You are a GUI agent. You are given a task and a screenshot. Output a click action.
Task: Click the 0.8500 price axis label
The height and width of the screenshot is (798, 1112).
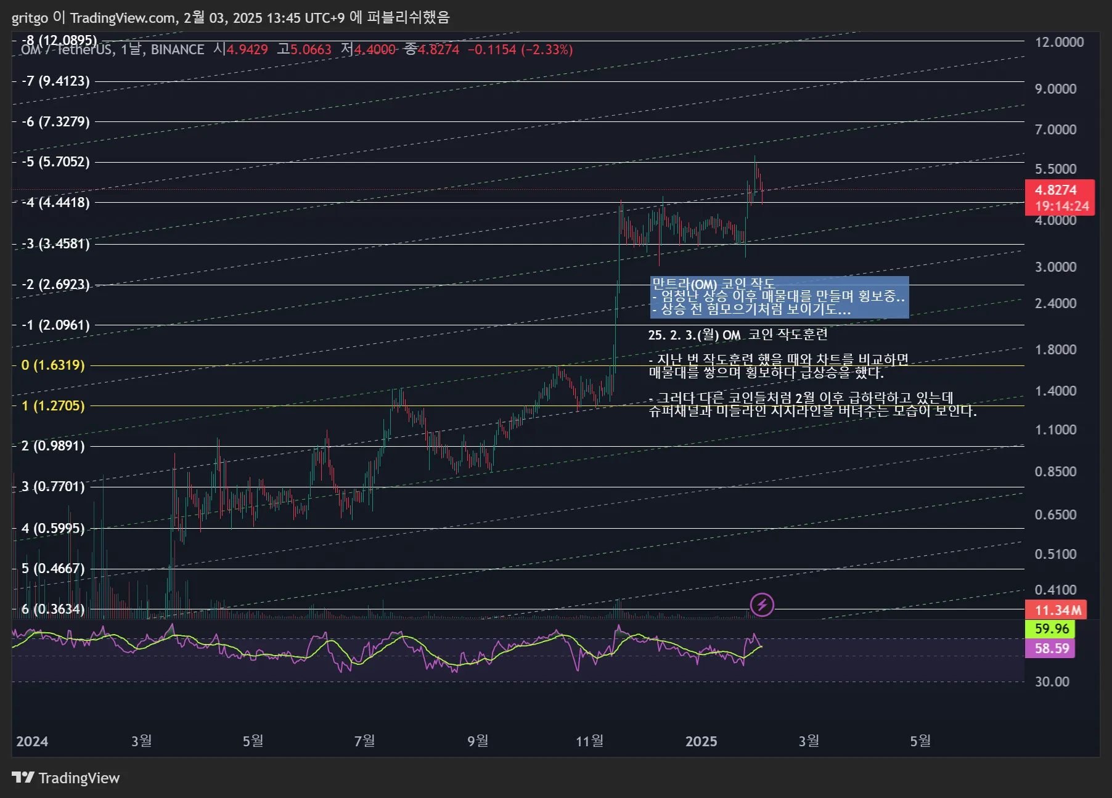(1055, 471)
